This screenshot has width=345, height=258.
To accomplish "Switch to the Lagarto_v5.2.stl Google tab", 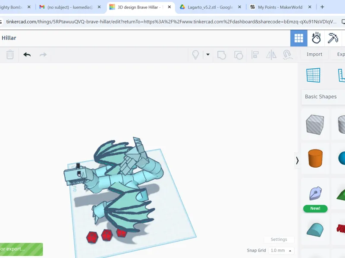I will click(210, 7).
